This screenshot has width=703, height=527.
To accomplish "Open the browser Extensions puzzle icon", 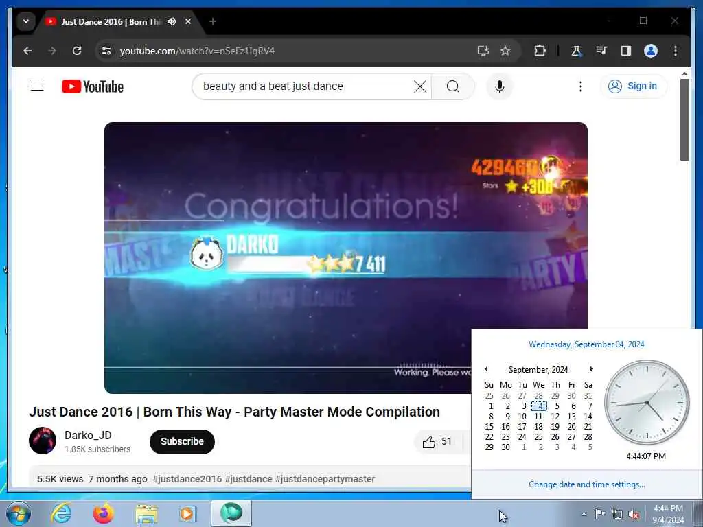I will click(x=540, y=51).
